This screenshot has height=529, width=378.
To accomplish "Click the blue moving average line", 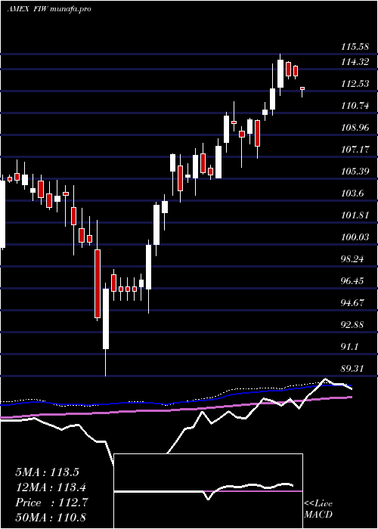I will click(x=175, y=402).
